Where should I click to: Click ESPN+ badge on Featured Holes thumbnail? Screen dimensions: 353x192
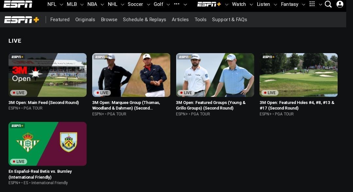coord(269,57)
